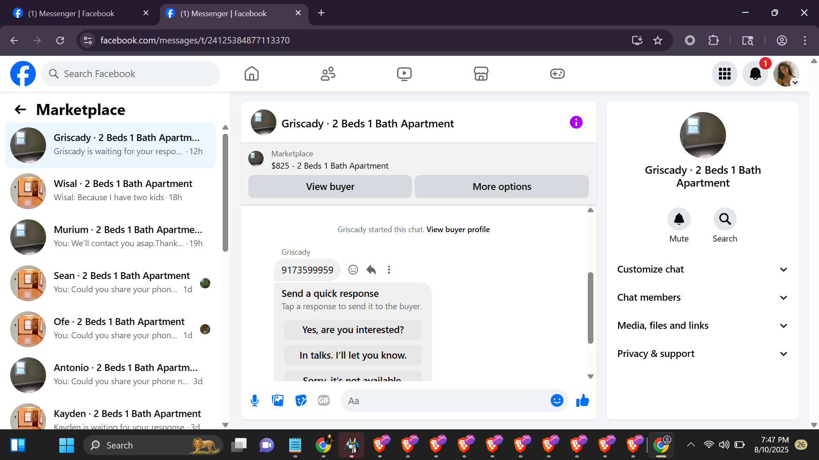The height and width of the screenshot is (460, 819).
Task: Toggle the purple conversation info button
Action: pos(576,123)
